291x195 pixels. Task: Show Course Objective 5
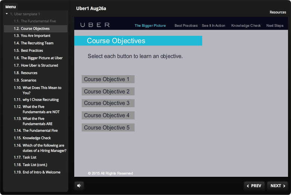coord(108,128)
